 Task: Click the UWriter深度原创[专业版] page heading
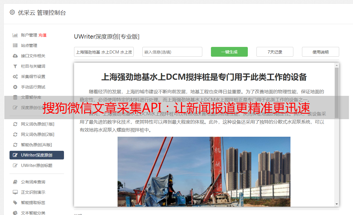click(x=107, y=37)
